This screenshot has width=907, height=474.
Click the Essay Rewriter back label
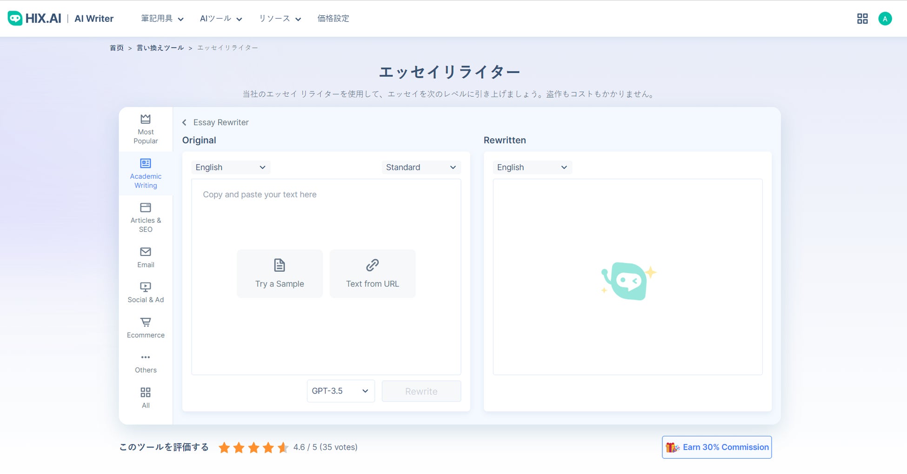point(221,122)
